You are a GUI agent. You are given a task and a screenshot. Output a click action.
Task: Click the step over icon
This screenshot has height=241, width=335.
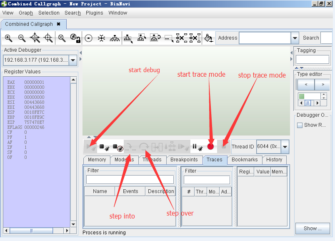(144, 147)
